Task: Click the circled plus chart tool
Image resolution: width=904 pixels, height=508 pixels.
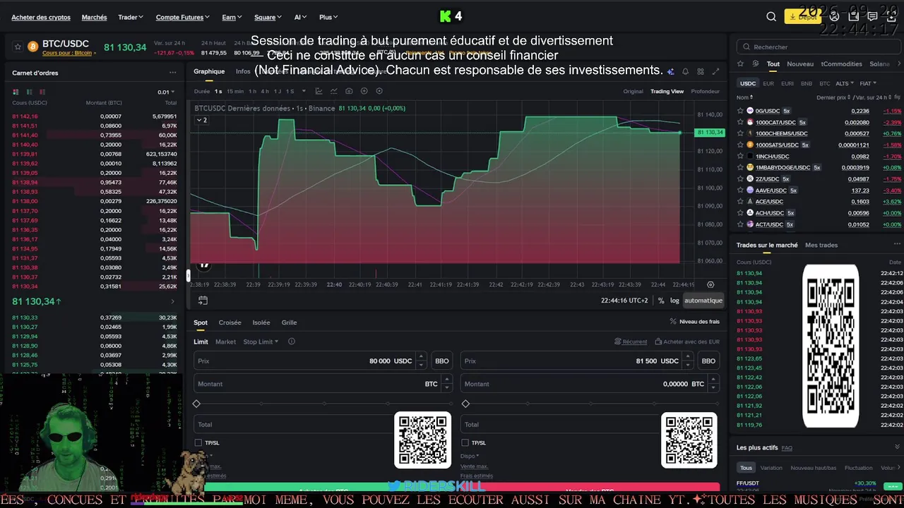Action: (x=364, y=91)
